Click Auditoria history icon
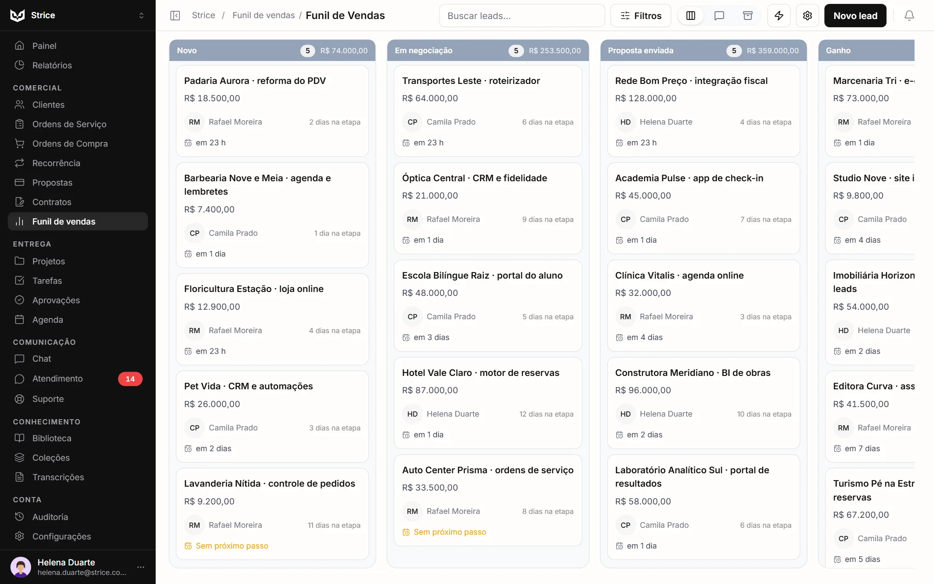The width and height of the screenshot is (934, 584). tap(19, 517)
